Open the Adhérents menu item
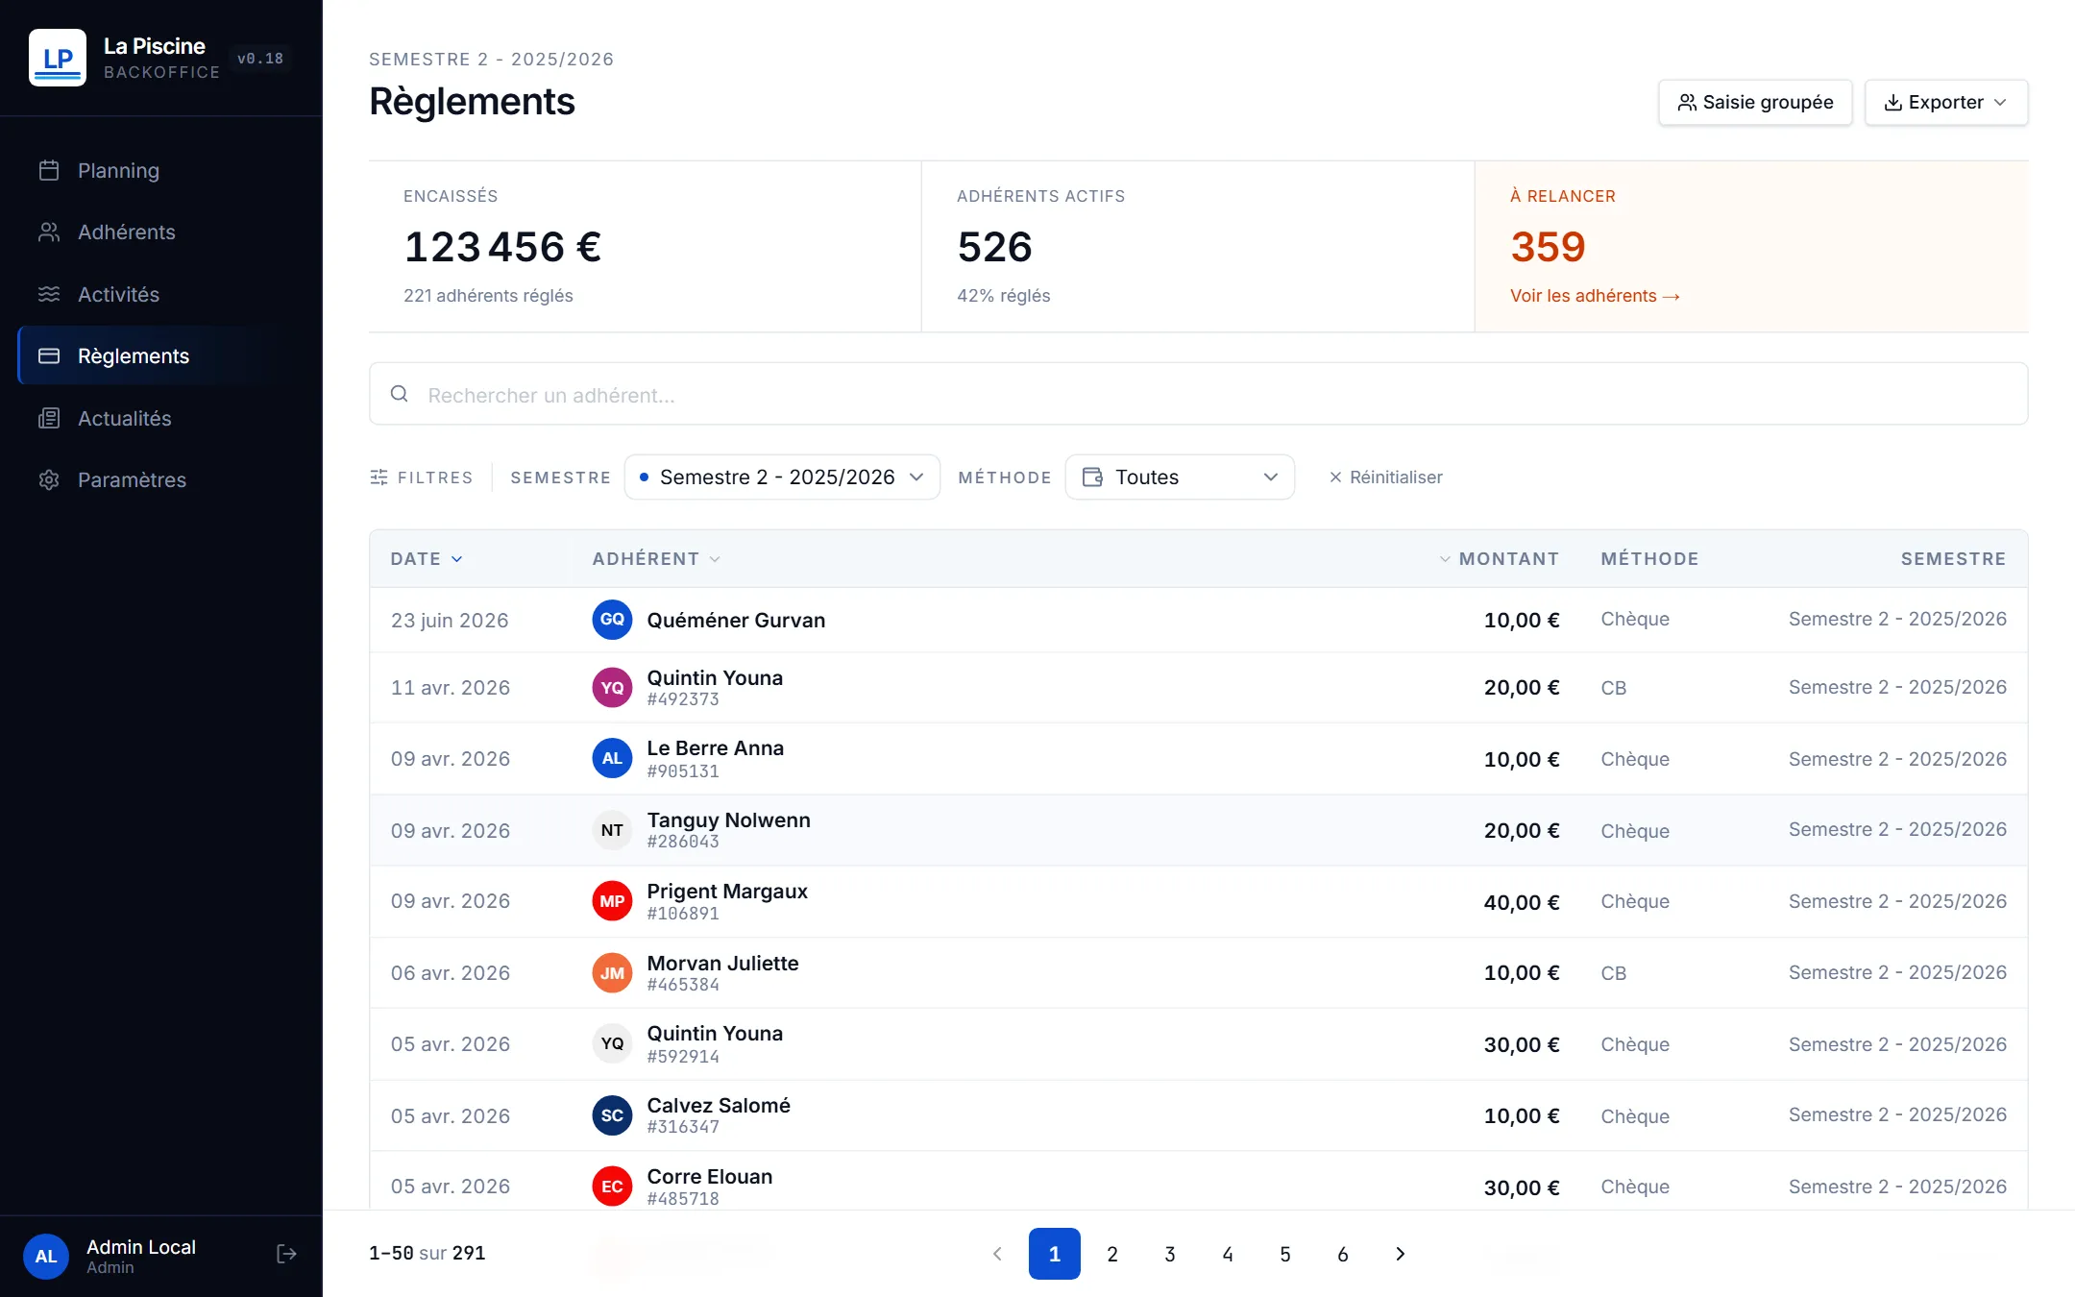 (x=161, y=232)
